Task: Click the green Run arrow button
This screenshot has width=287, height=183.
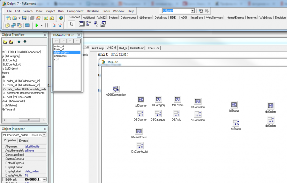Action: [37, 25]
